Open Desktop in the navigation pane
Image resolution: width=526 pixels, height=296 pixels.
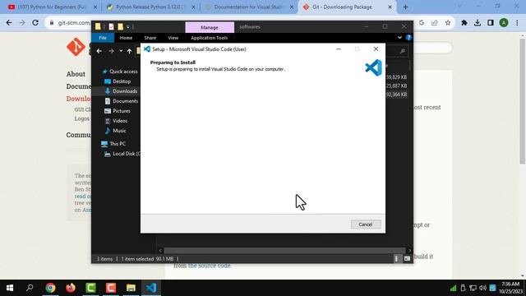point(118,81)
